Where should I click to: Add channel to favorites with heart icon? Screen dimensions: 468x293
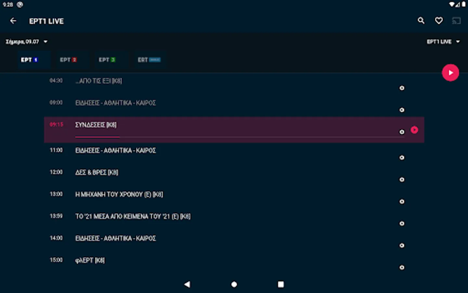click(439, 21)
